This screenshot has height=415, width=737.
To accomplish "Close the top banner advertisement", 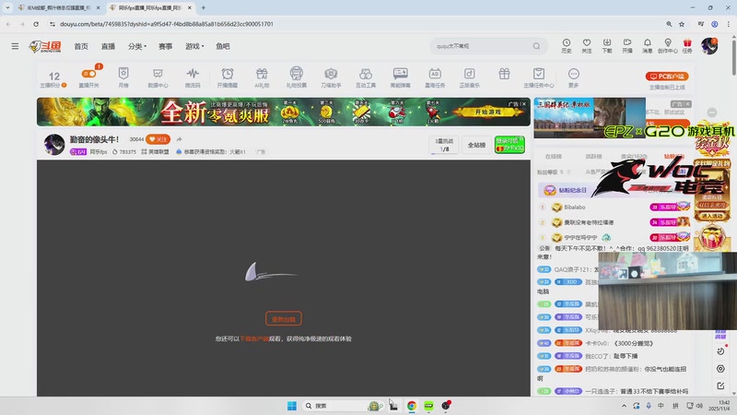I will (x=523, y=104).
